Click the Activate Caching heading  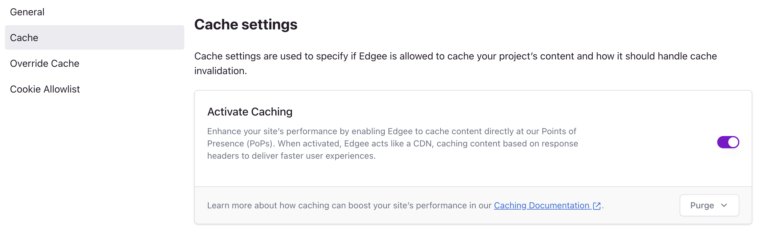coord(250,111)
